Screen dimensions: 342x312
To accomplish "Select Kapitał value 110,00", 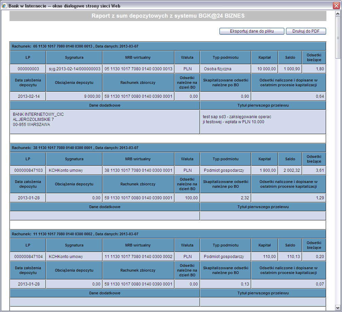I will [x=269, y=257].
